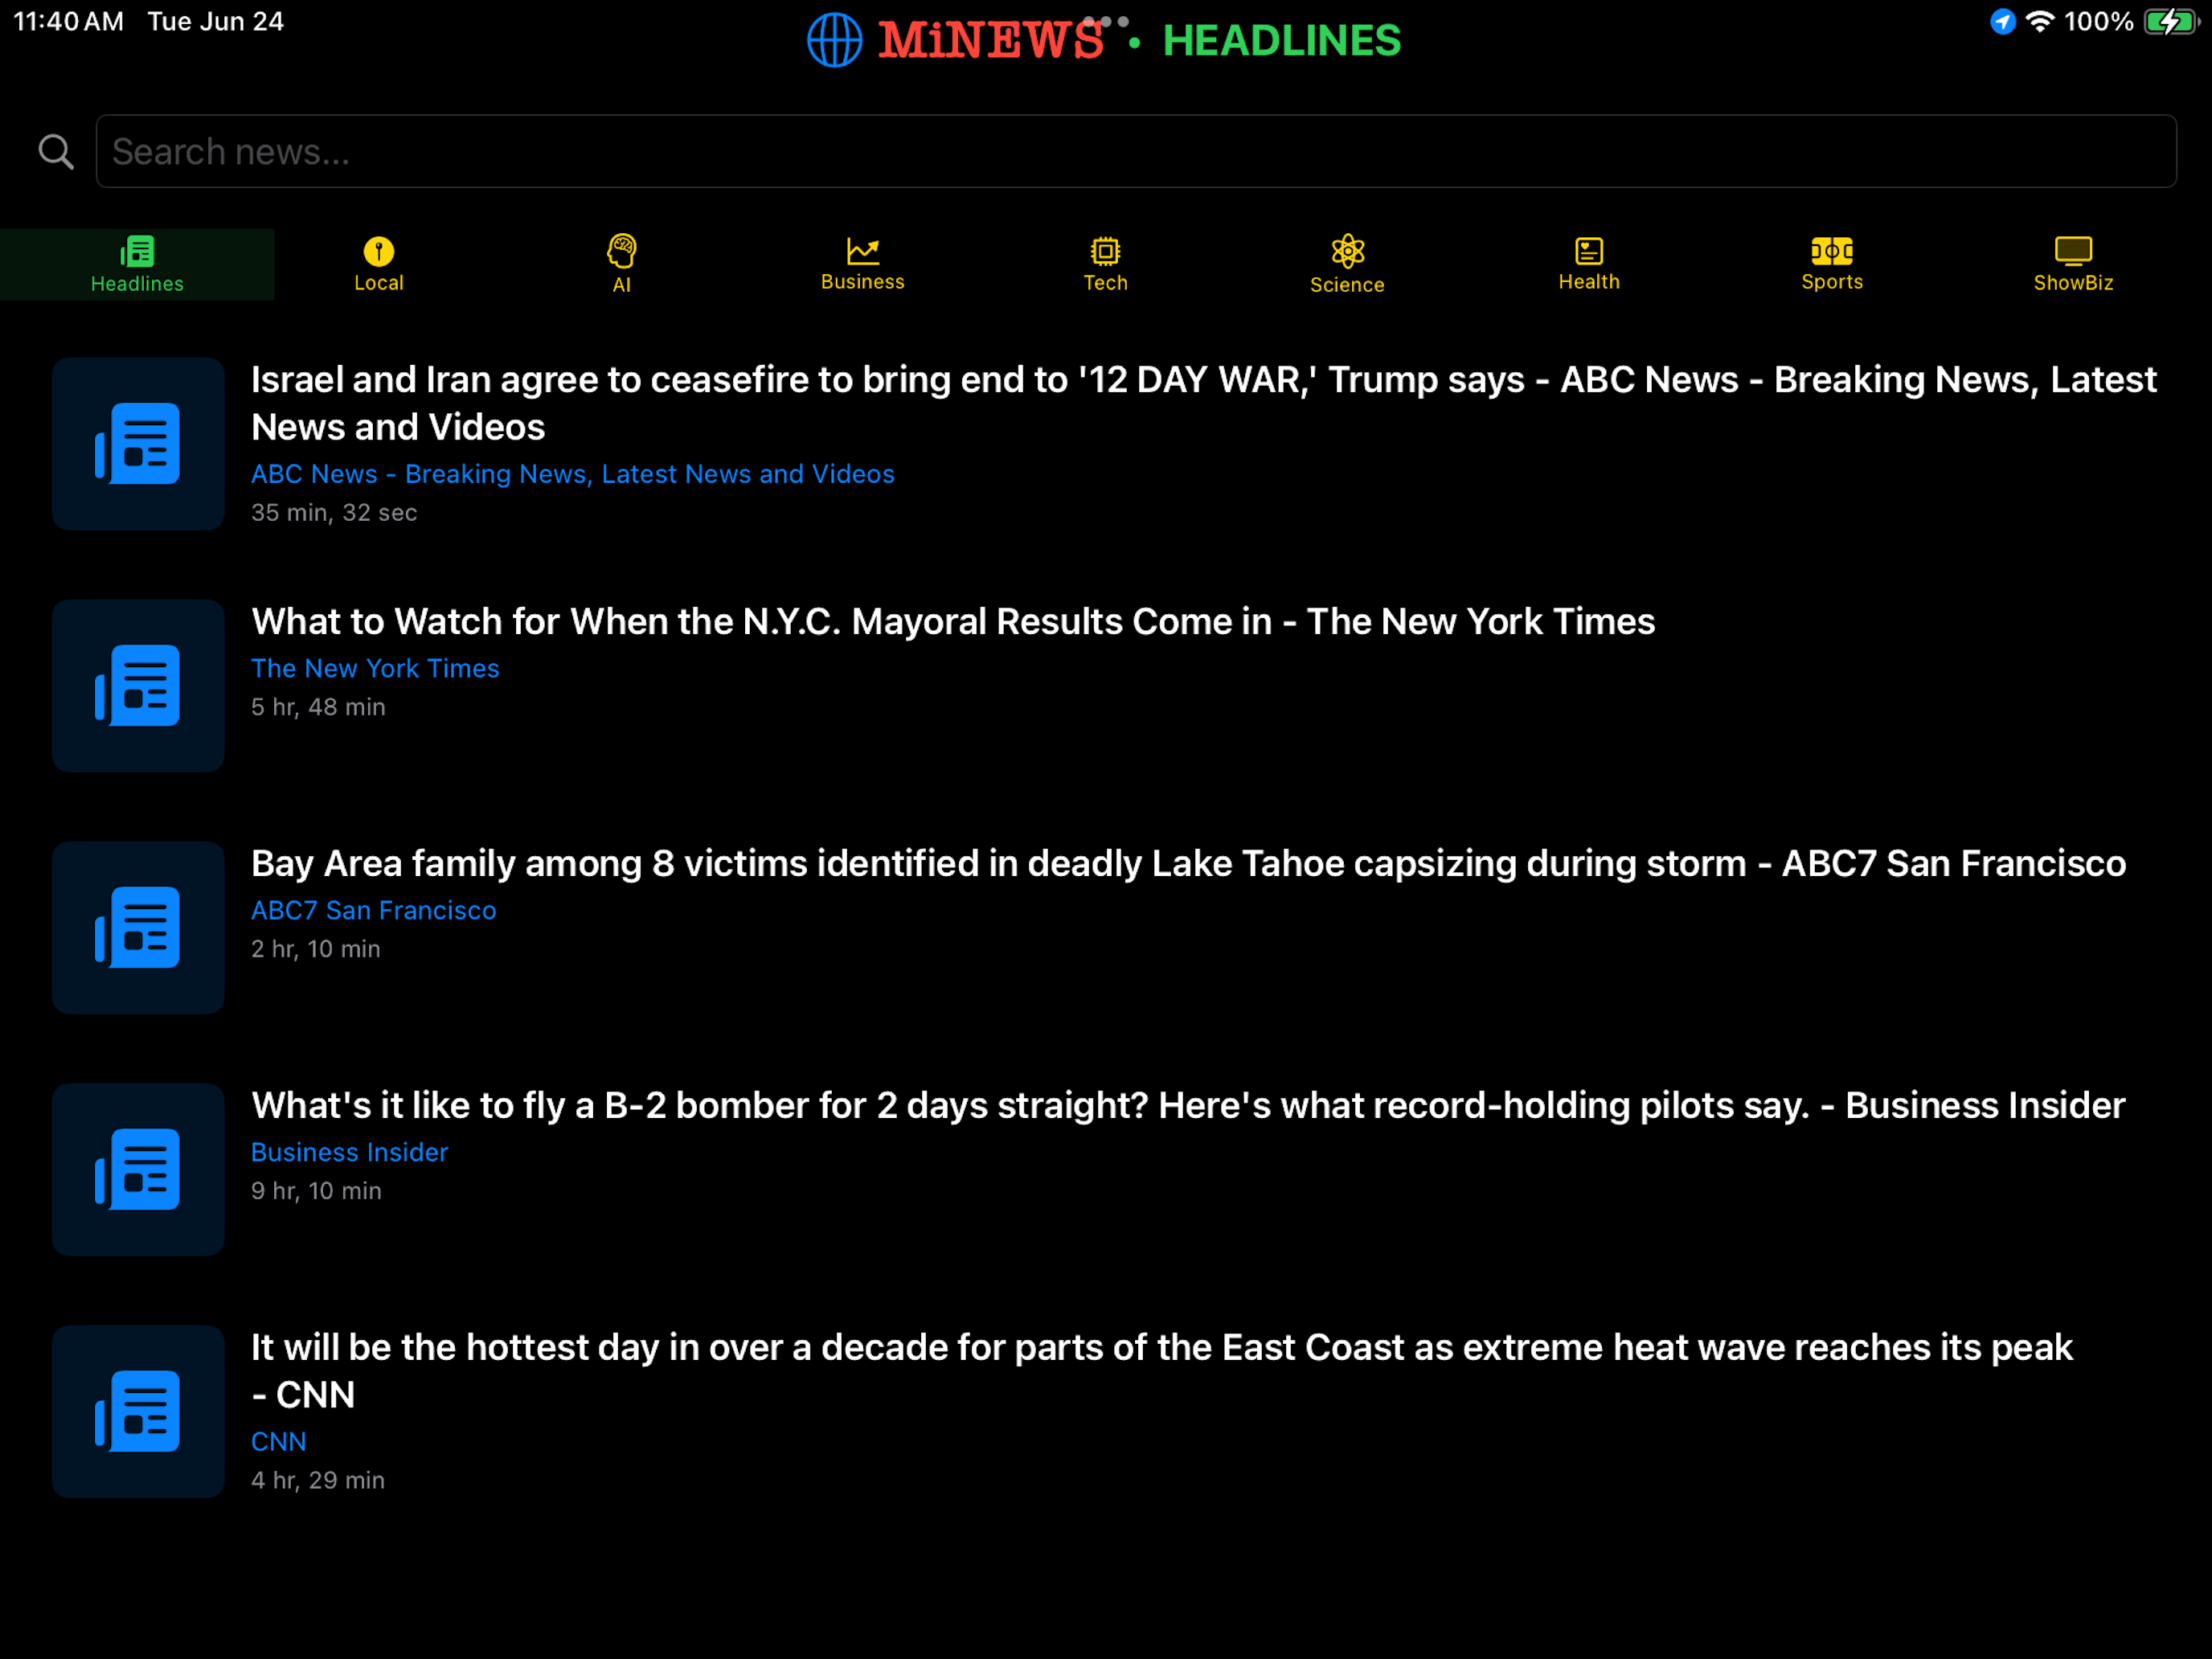
Task: Open the East Coast heat wave headline
Action: [x=1162, y=1371]
